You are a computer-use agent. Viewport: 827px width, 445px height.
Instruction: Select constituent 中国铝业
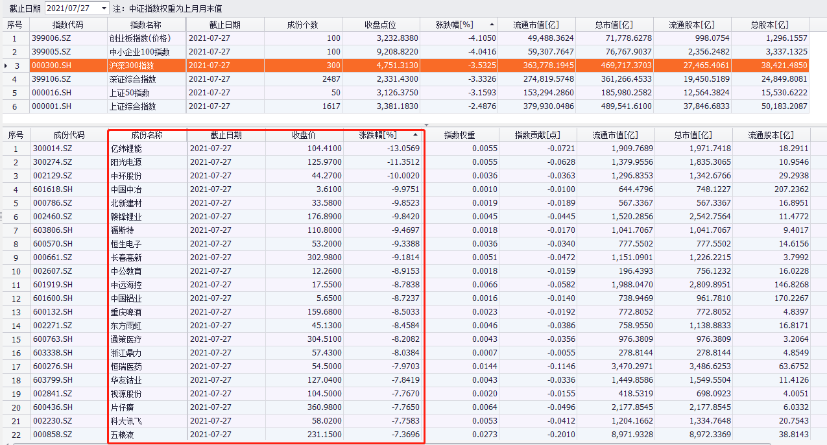coord(126,298)
